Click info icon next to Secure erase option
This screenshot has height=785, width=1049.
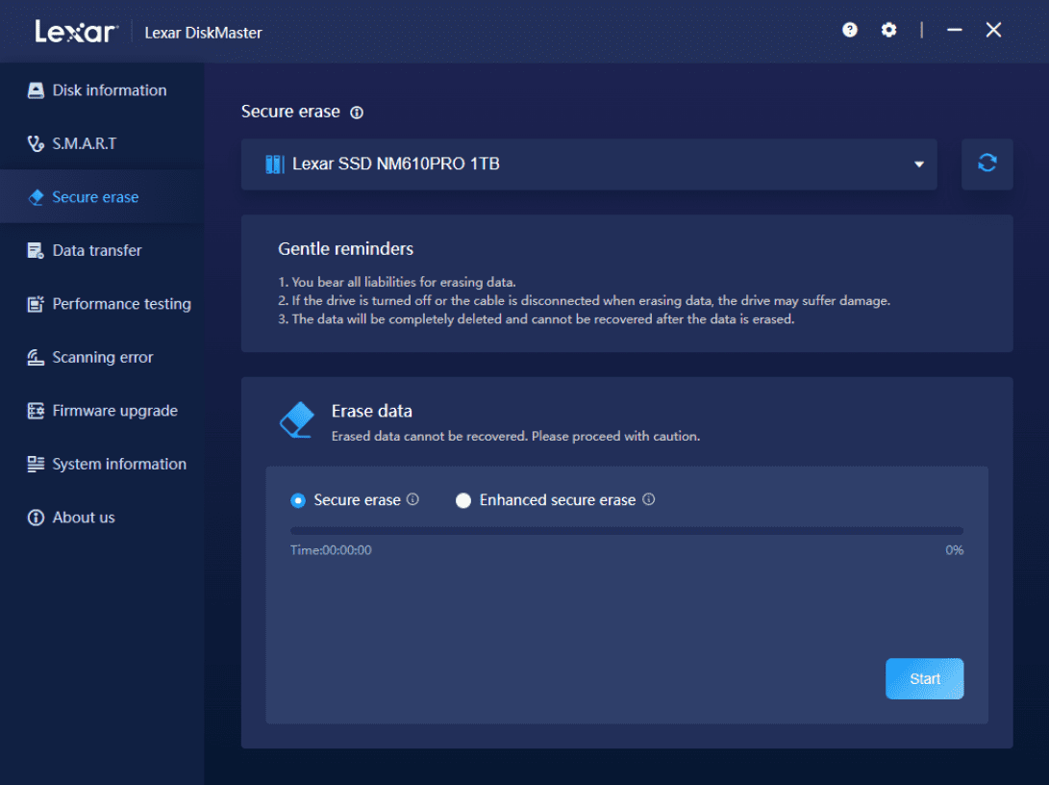click(x=412, y=499)
